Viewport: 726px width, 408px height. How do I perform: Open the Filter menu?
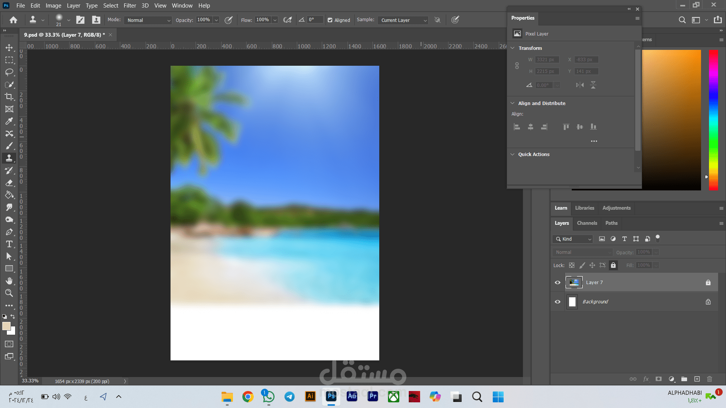click(x=130, y=6)
